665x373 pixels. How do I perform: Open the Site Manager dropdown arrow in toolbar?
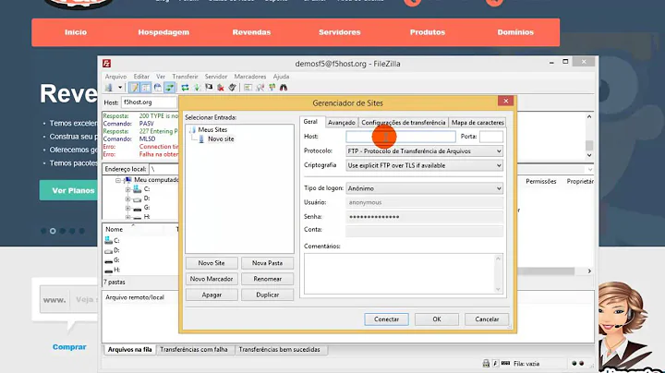click(120, 88)
